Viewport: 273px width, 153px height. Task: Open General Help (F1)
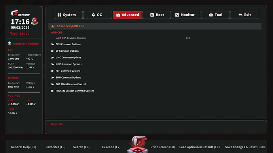pyautogui.click(x=23, y=147)
